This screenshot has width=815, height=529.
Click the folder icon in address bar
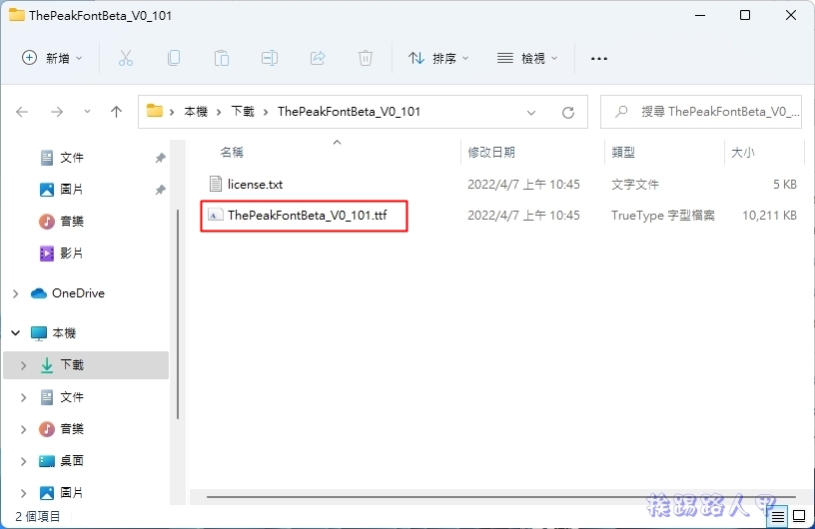pos(155,111)
